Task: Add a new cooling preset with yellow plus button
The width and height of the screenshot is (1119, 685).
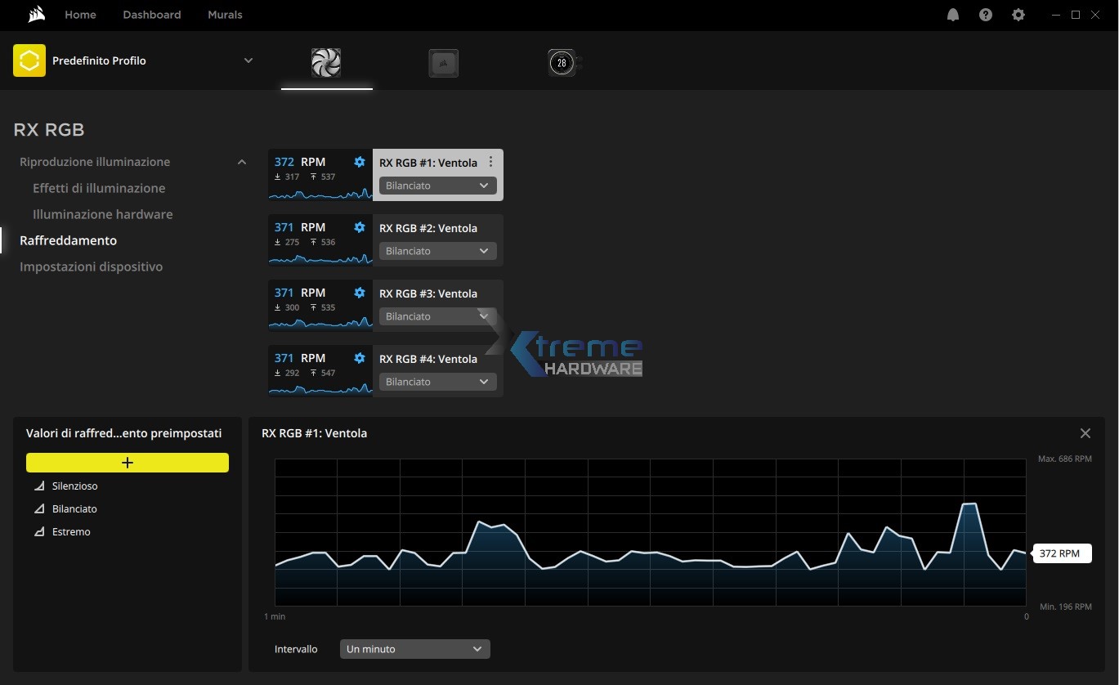Action: [128, 463]
